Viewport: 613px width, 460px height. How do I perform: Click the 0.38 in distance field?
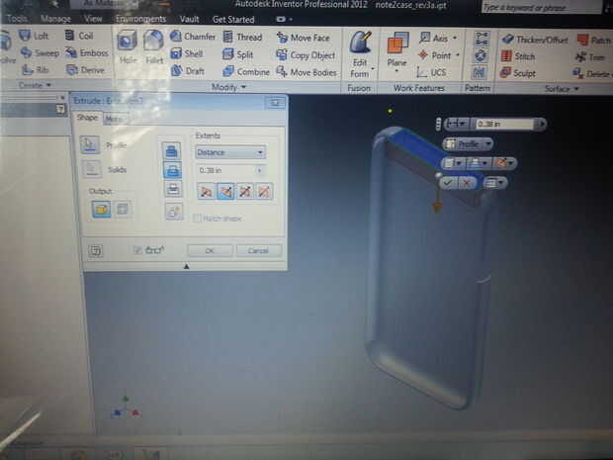coord(226,170)
